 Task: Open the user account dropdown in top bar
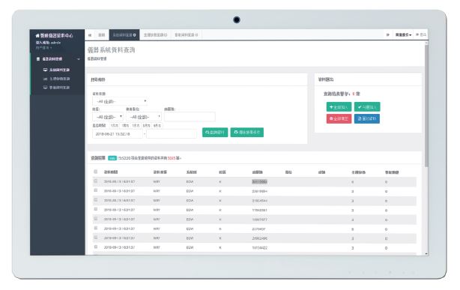pyautogui.click(x=403, y=34)
